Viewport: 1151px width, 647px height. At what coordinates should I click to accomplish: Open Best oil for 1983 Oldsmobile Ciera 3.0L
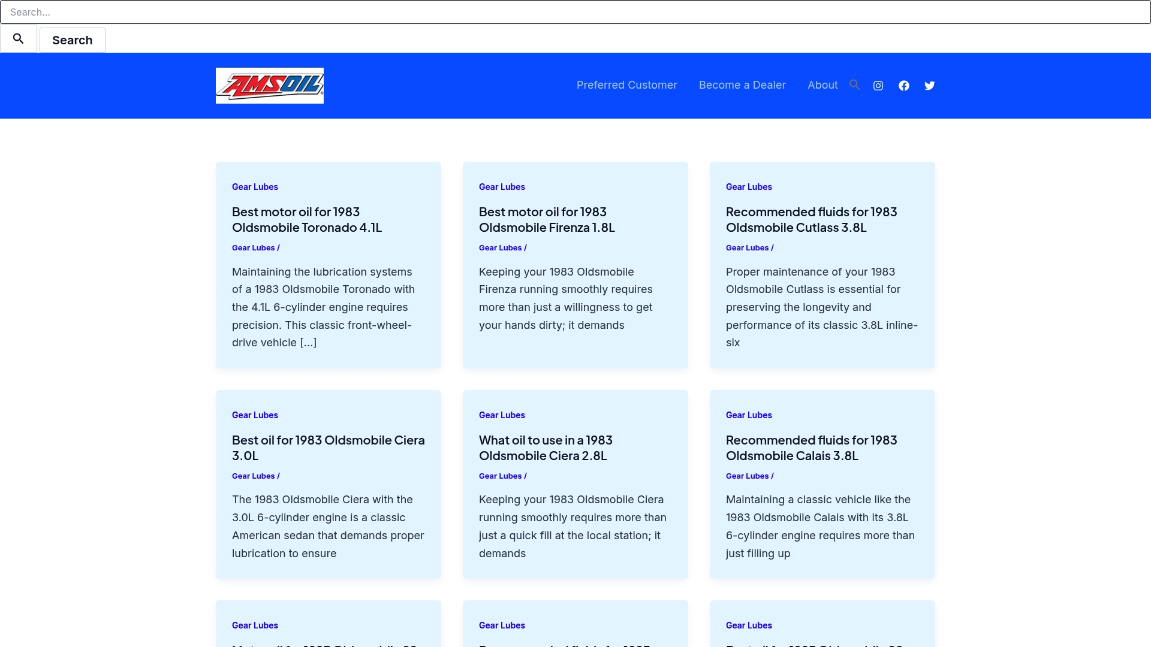[x=329, y=448]
